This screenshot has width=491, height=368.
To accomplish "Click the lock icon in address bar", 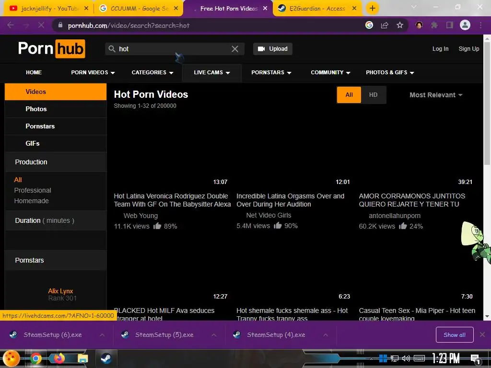I will (60, 25).
